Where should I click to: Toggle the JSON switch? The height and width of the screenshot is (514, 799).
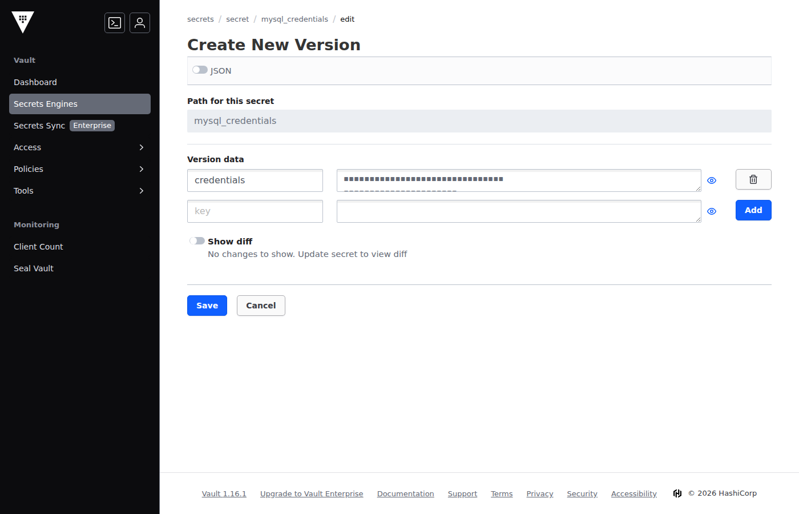click(x=200, y=70)
